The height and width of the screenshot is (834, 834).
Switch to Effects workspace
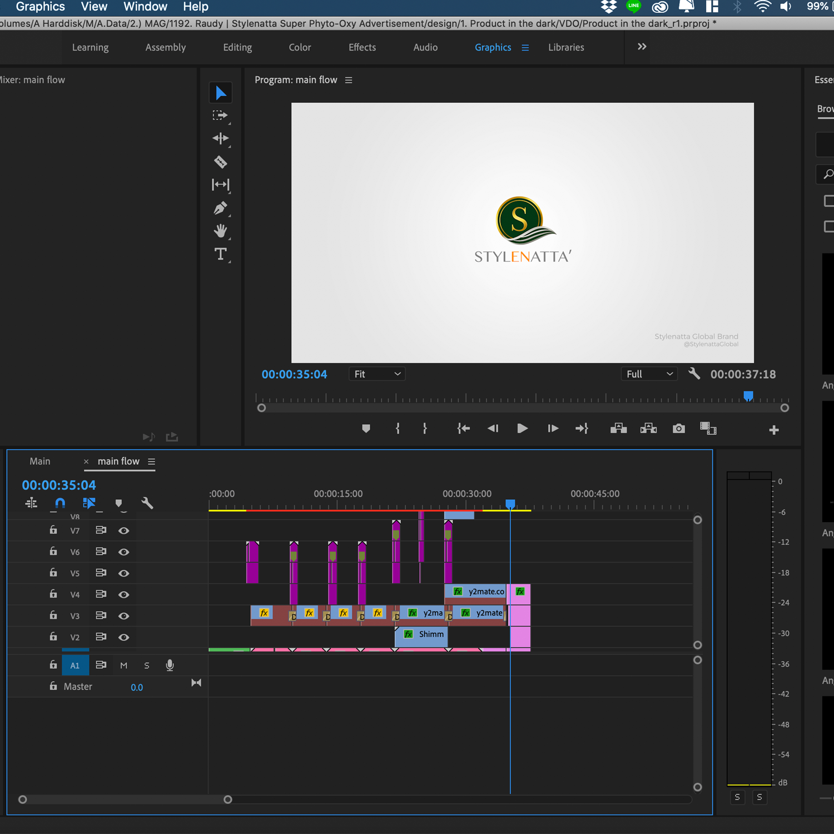[x=362, y=48]
